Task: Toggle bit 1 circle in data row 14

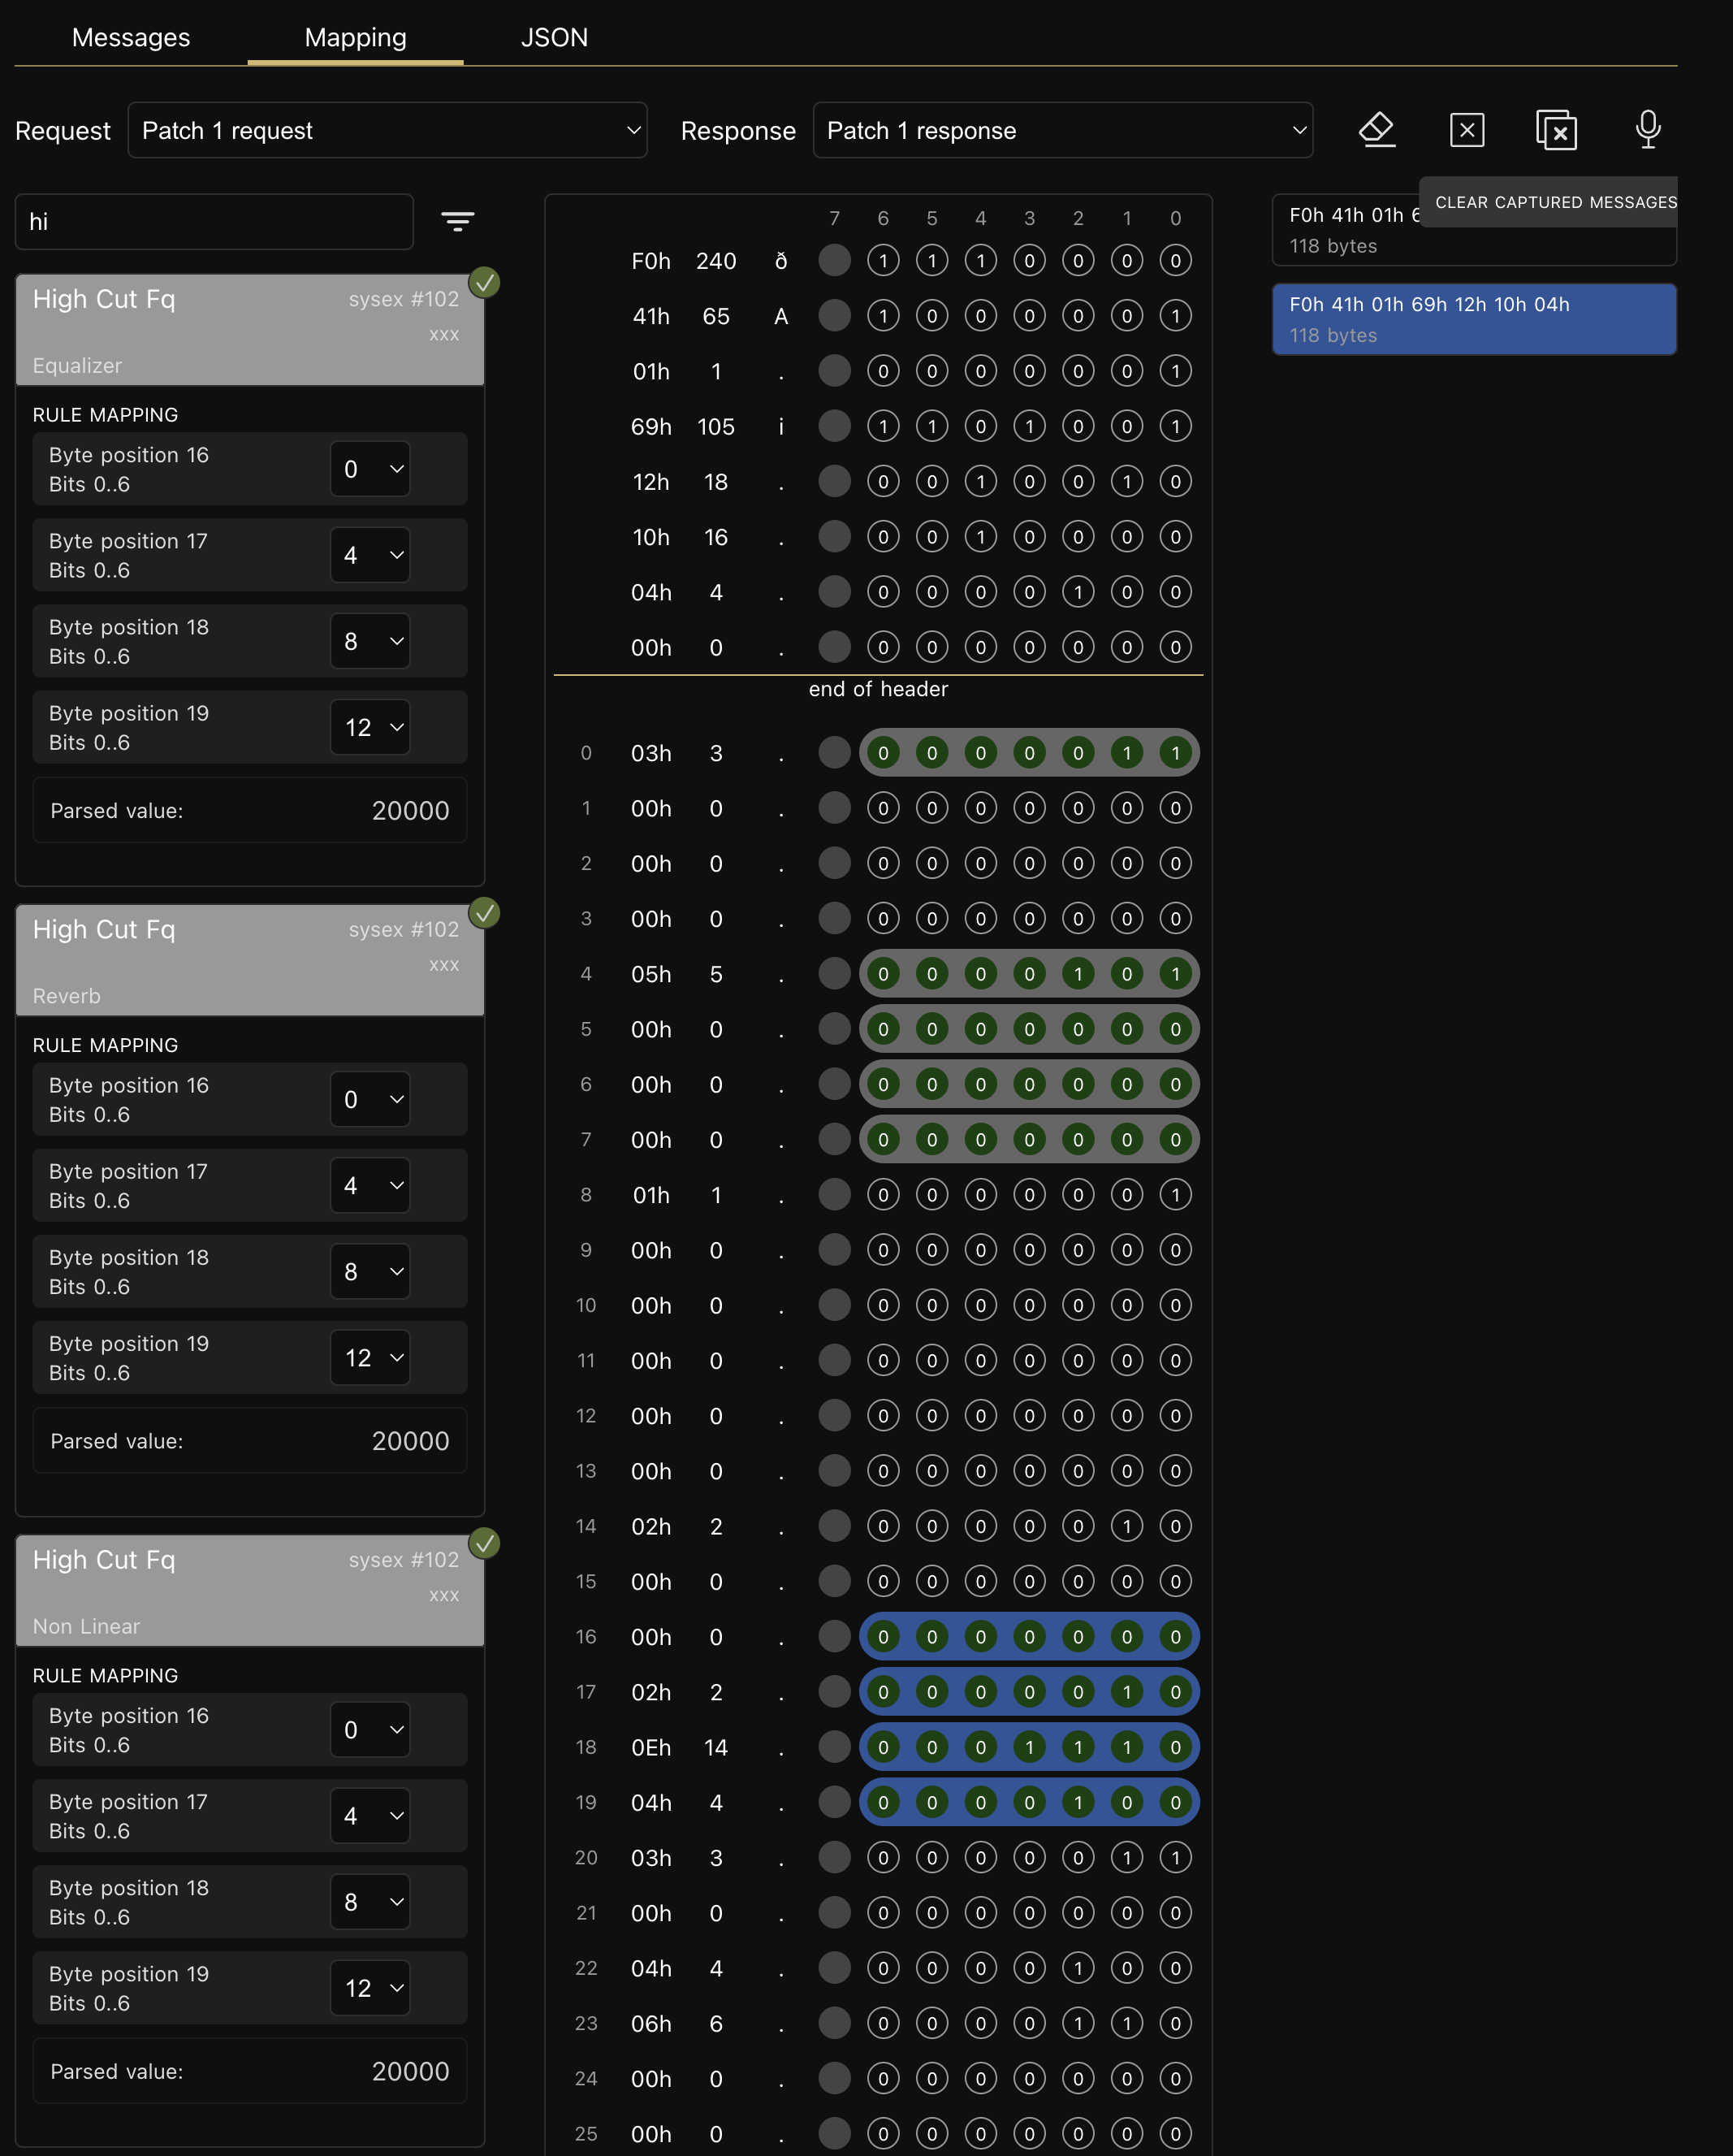Action: pyautogui.click(x=1126, y=1526)
